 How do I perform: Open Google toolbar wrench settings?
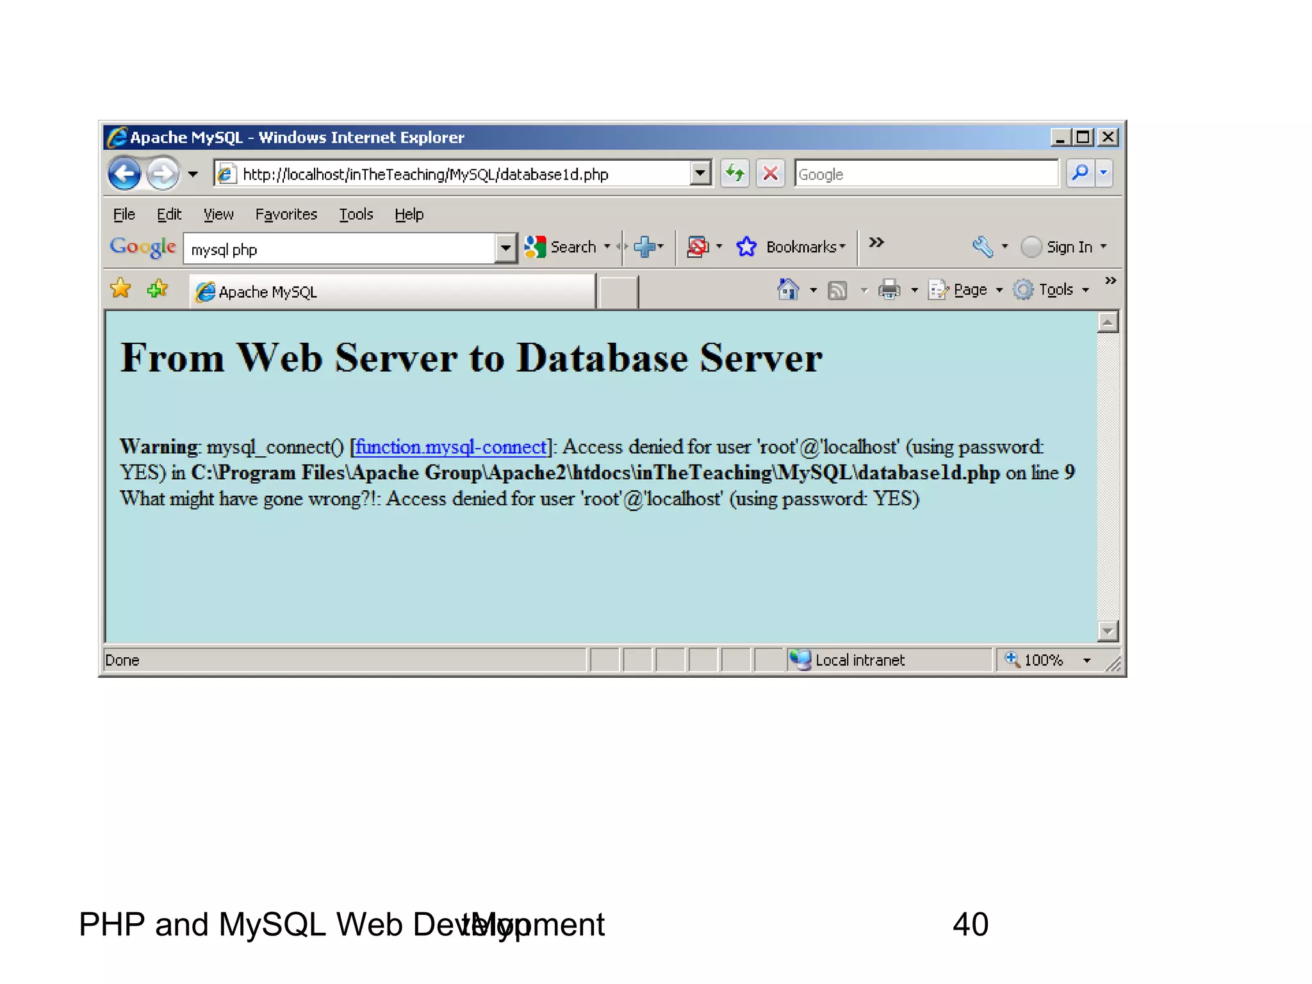click(983, 247)
